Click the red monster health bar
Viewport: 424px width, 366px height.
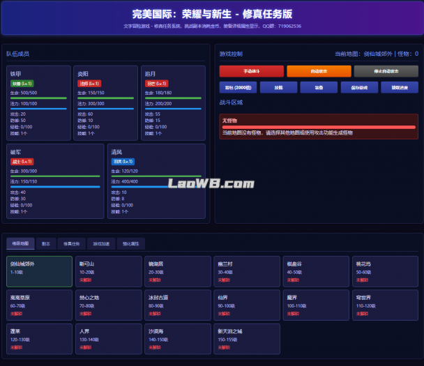point(319,127)
